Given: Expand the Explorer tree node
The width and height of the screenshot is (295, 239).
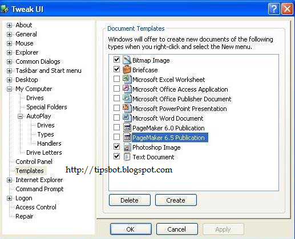Looking at the screenshot, I should click(x=9, y=52).
